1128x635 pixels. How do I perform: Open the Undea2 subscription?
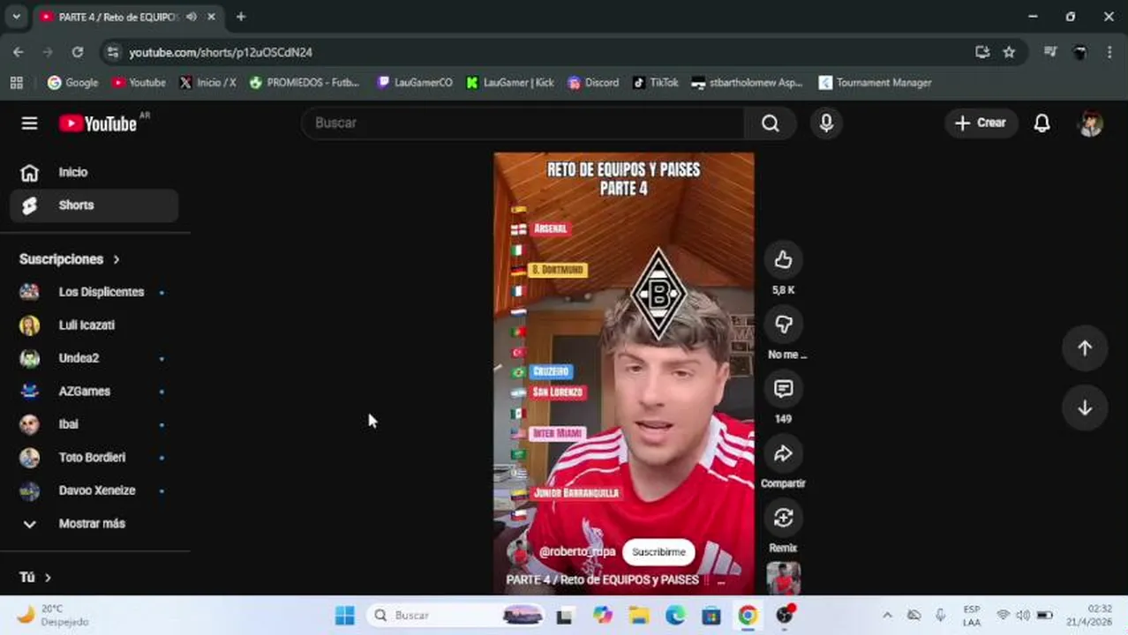[94, 358]
